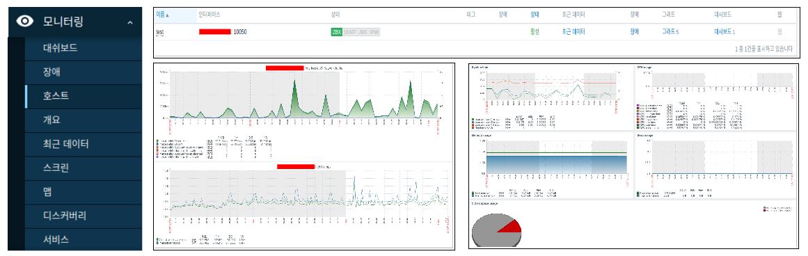
Task: Click the 인터페이스 column header
Action: tap(209, 15)
